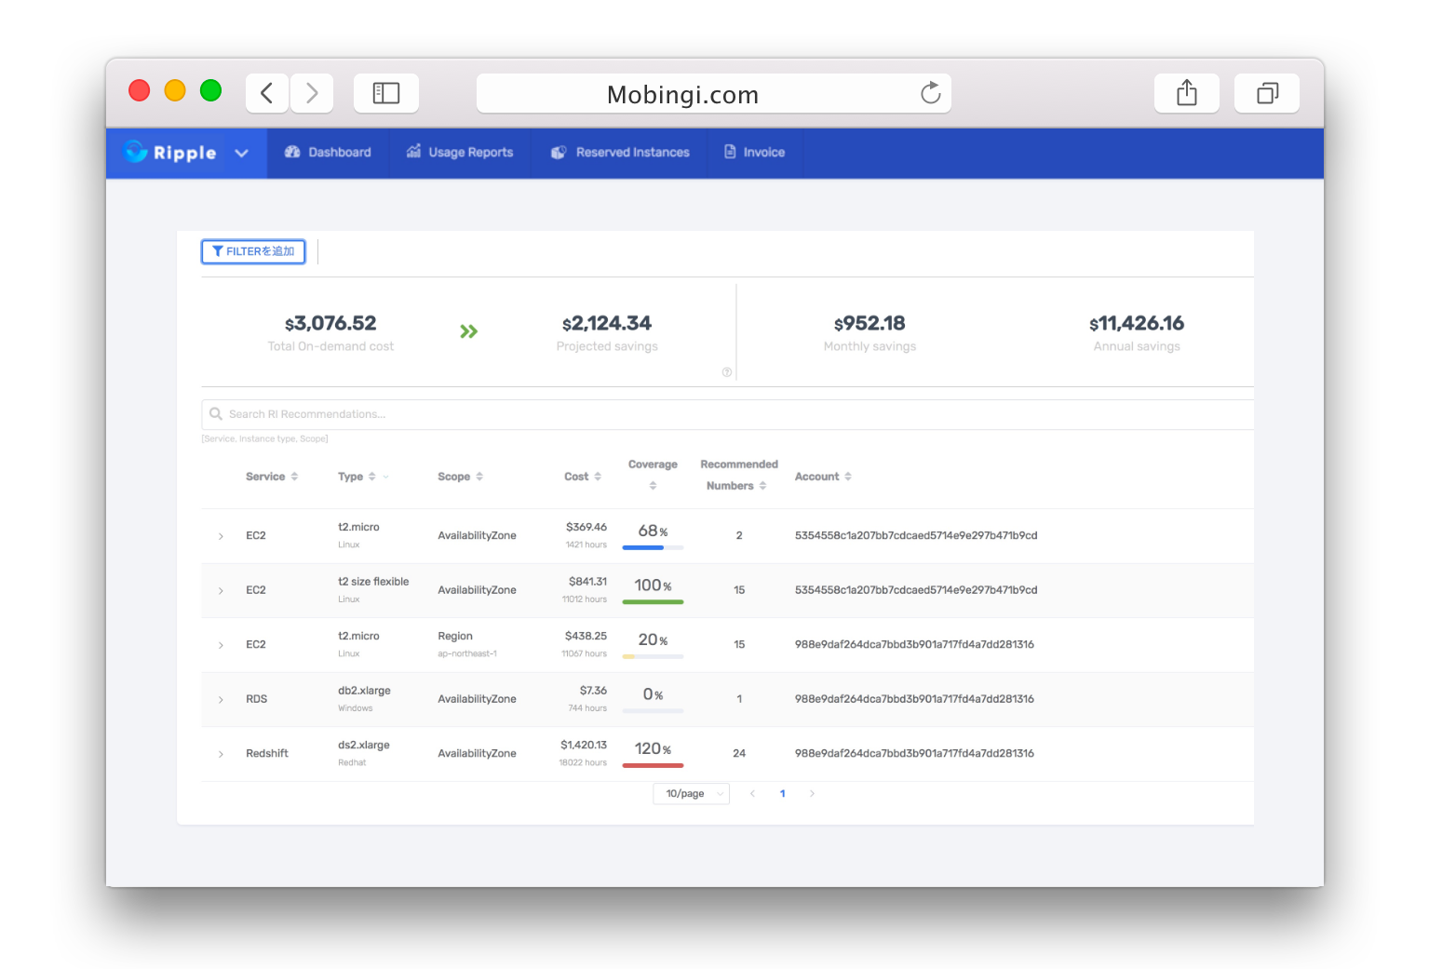
Task: Click the RDS service cell
Action: coord(257,699)
